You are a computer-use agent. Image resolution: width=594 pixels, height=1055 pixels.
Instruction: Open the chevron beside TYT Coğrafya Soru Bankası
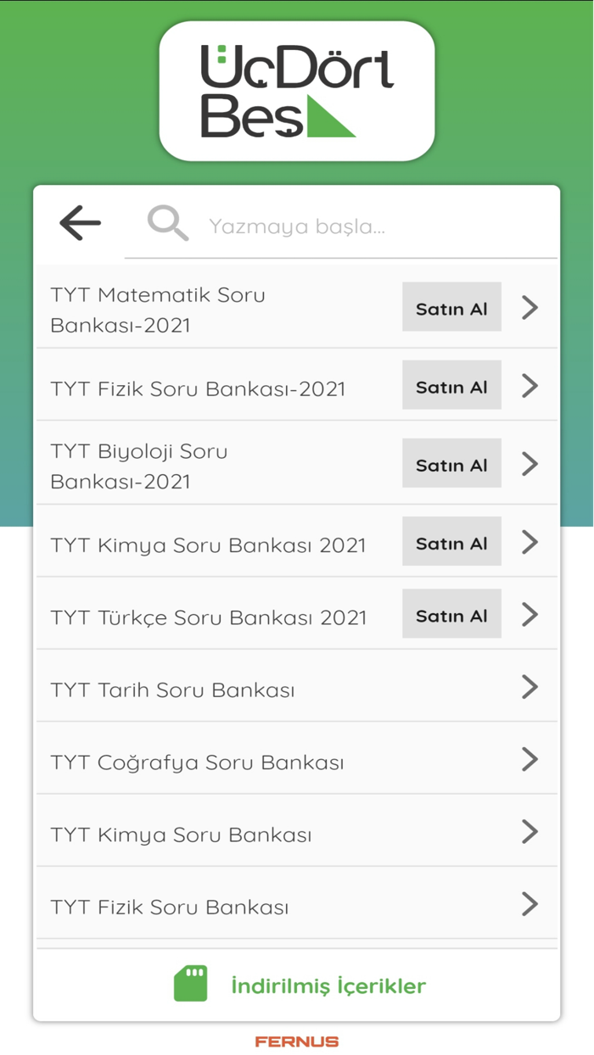[x=530, y=759]
